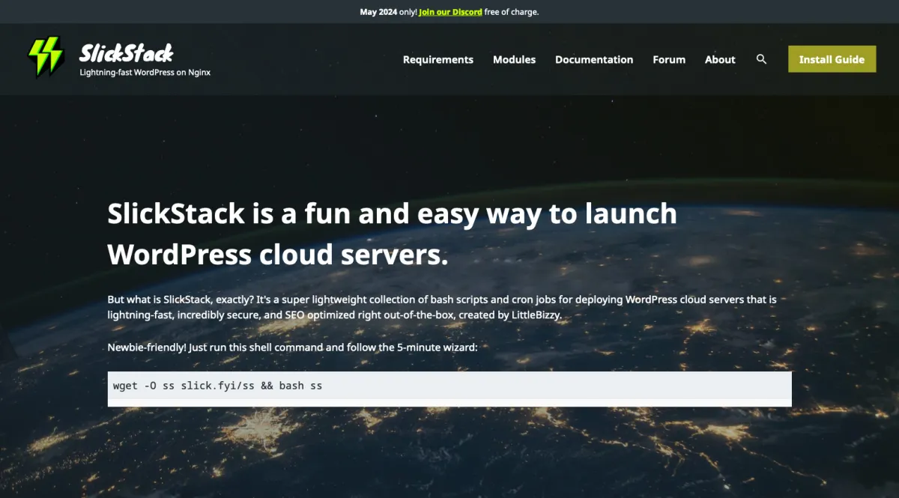Open the Documentation nav link

594,60
